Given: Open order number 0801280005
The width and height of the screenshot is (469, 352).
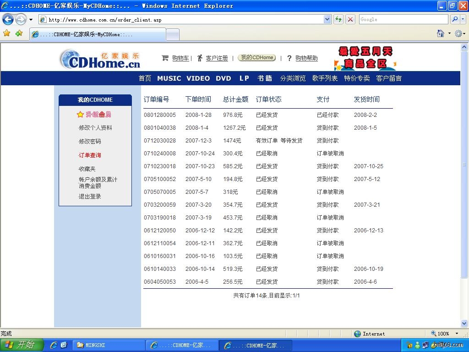Looking at the screenshot, I should tap(159, 115).
